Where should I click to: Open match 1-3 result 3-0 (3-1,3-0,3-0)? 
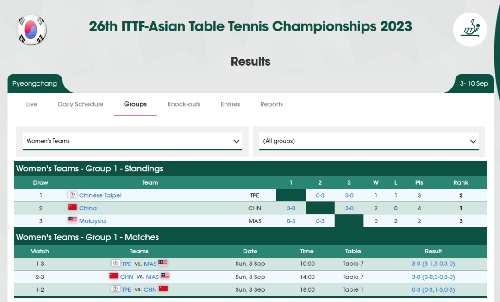point(433,264)
